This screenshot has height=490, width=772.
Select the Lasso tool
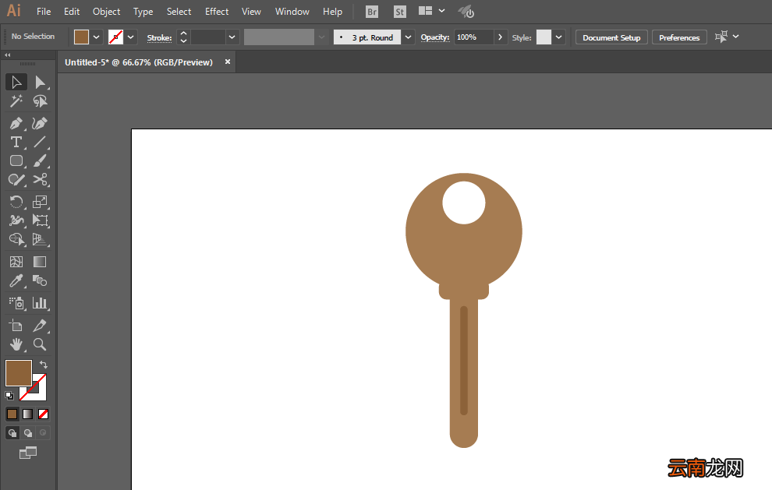[x=40, y=100]
